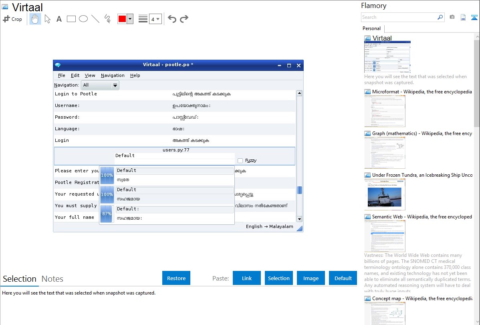
Task: Open the Microformat Wikipedia snapshot thumbnail
Action: [x=385, y=111]
